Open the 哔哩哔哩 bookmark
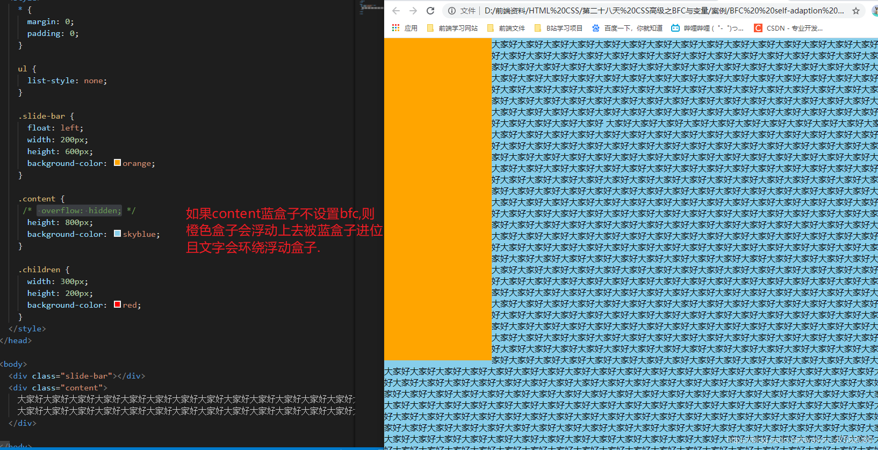 pos(707,28)
